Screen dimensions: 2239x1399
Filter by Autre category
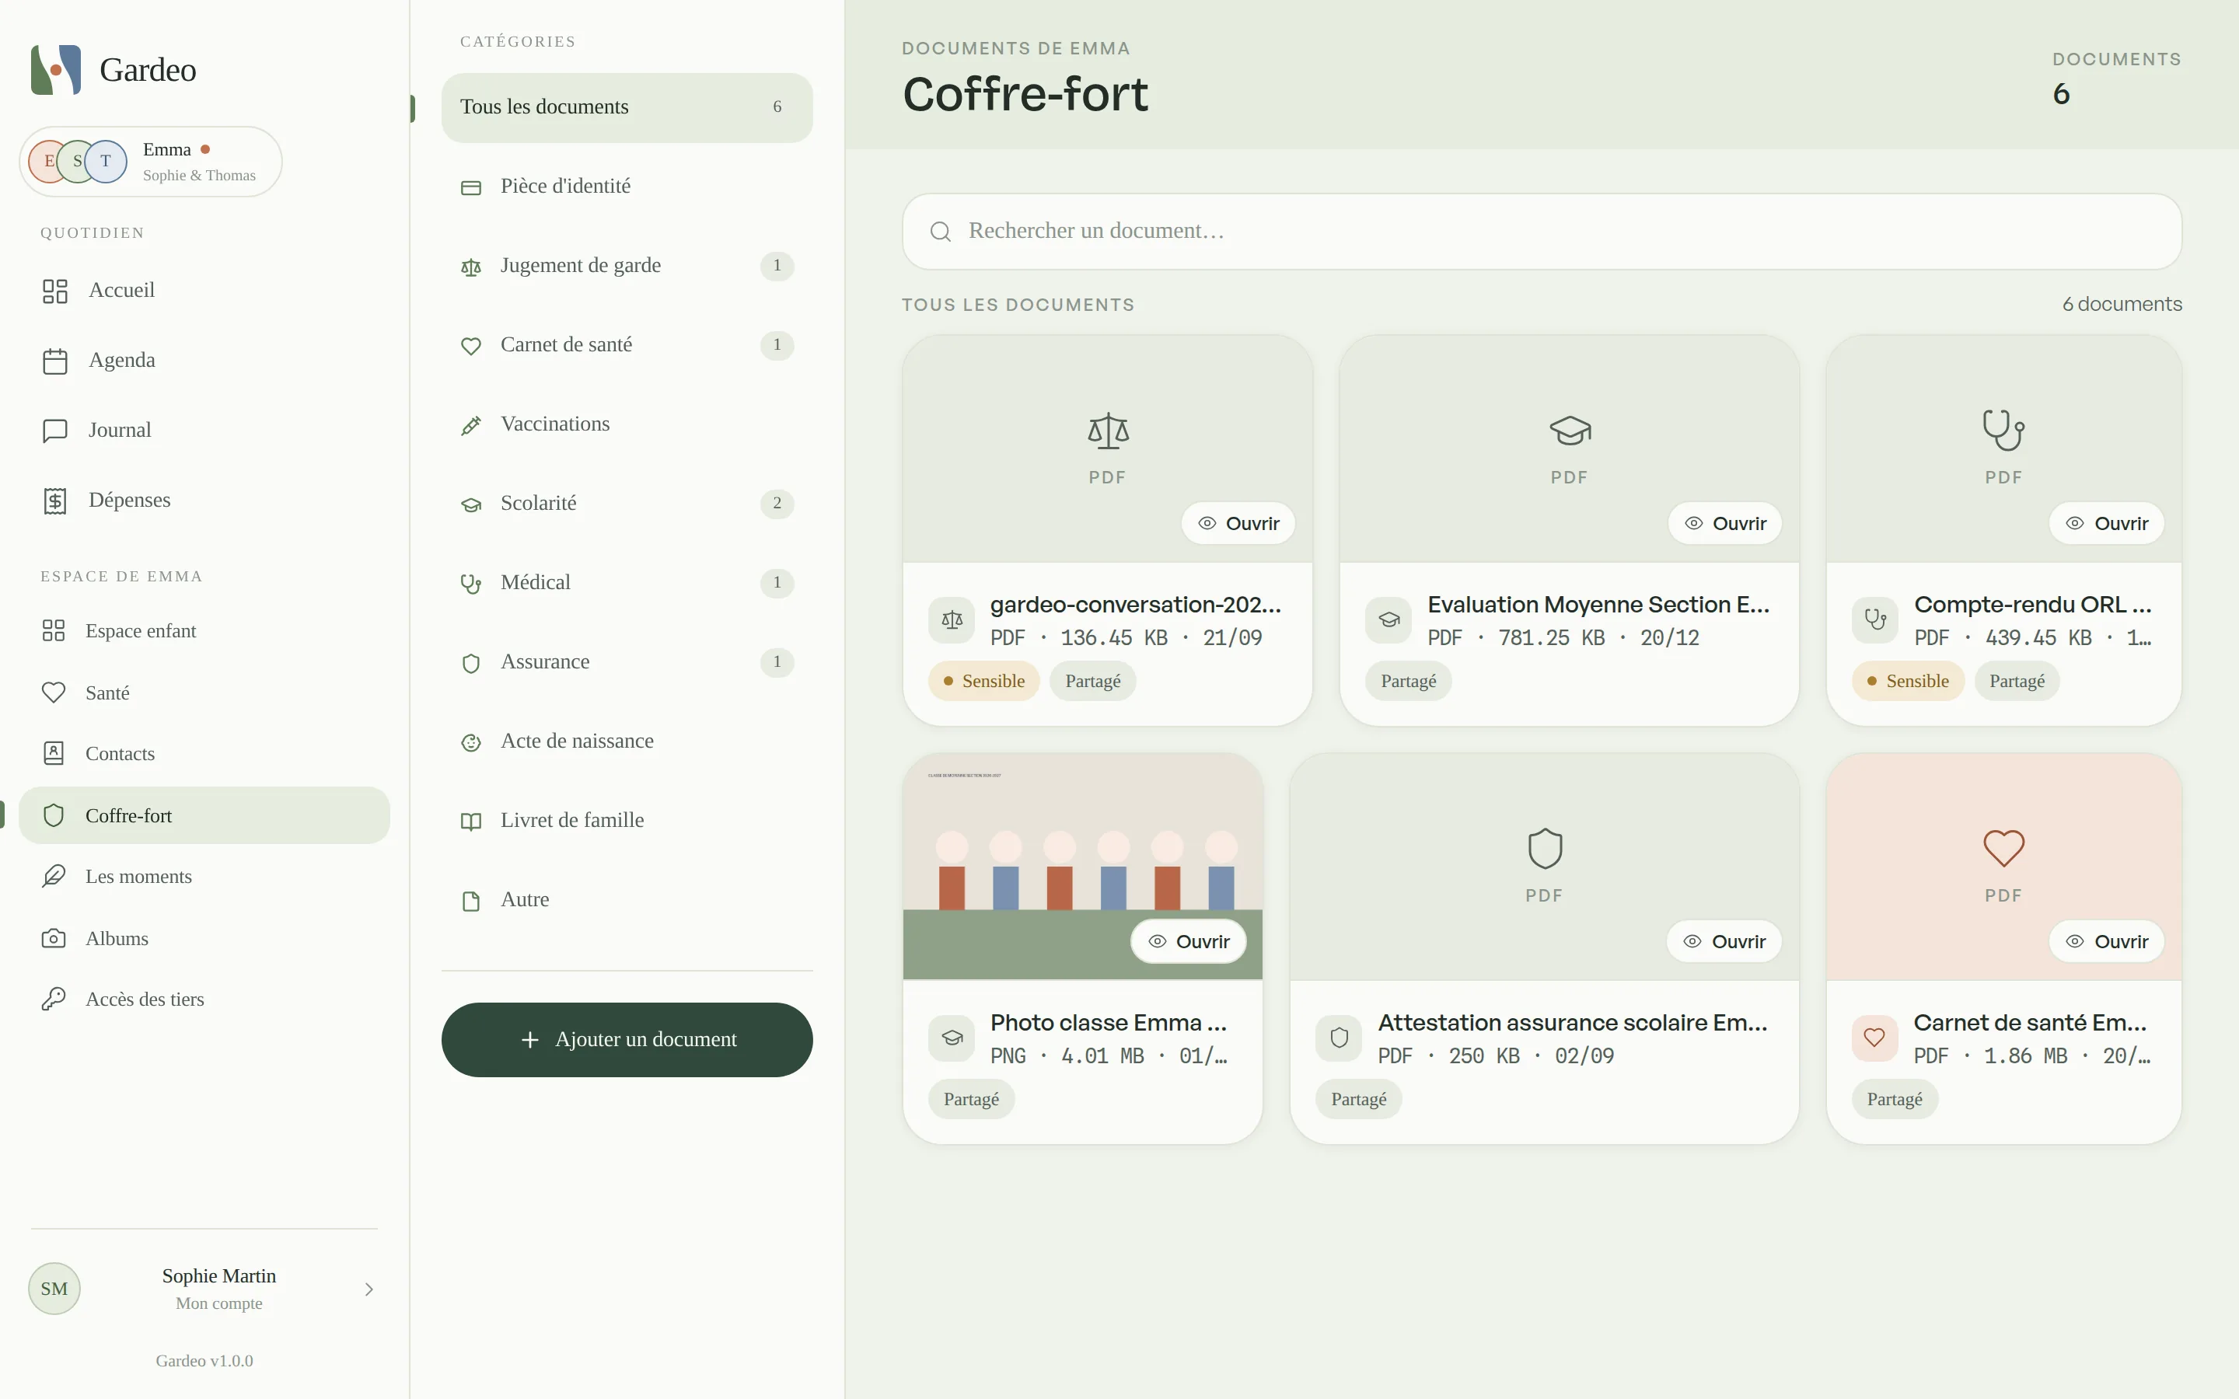[x=627, y=900]
